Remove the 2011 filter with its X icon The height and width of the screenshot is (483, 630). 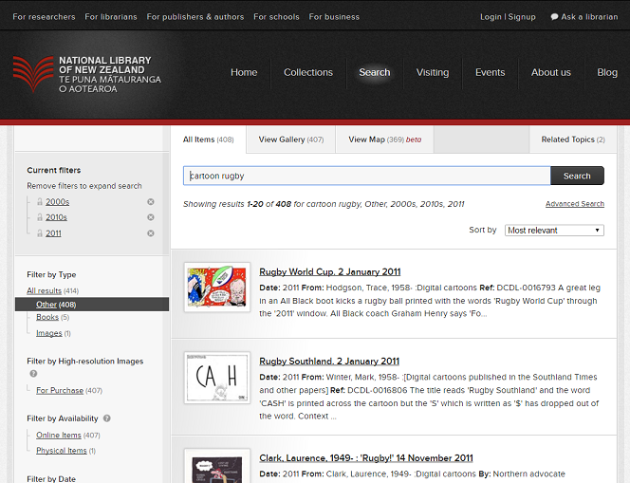click(151, 233)
